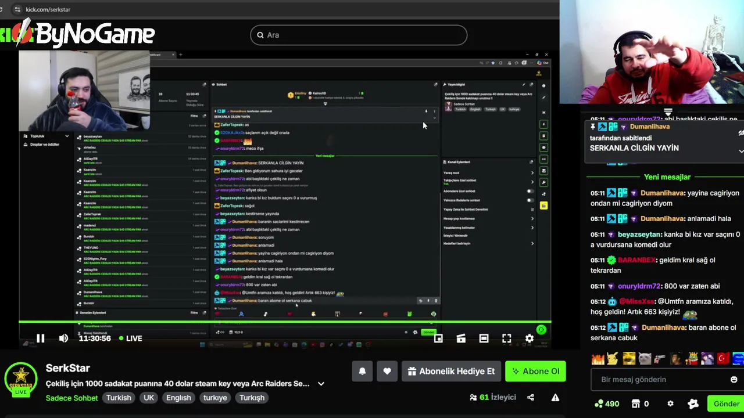The width and height of the screenshot is (744, 418).
Task: Insert the fire emote
Action: pyautogui.click(x=598, y=359)
